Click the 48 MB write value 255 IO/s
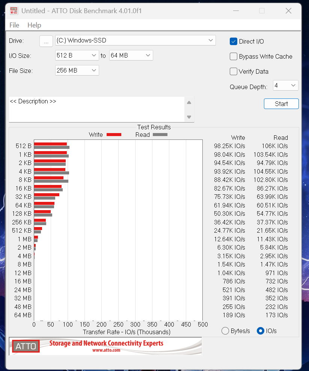The height and width of the screenshot is (371, 309). click(234, 307)
